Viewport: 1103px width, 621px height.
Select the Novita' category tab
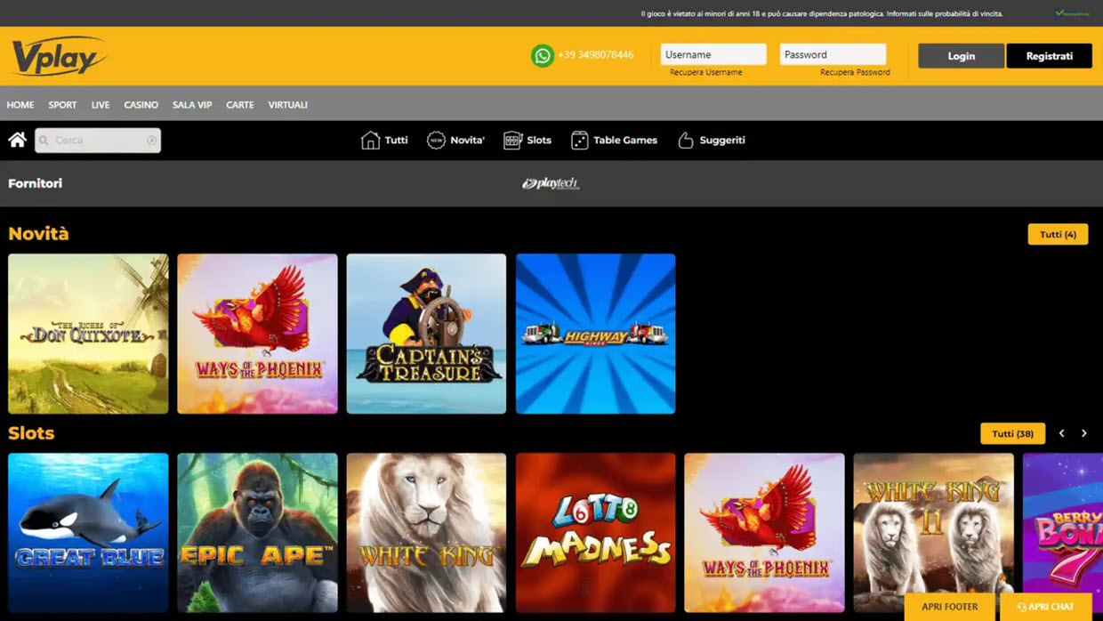[x=455, y=140]
